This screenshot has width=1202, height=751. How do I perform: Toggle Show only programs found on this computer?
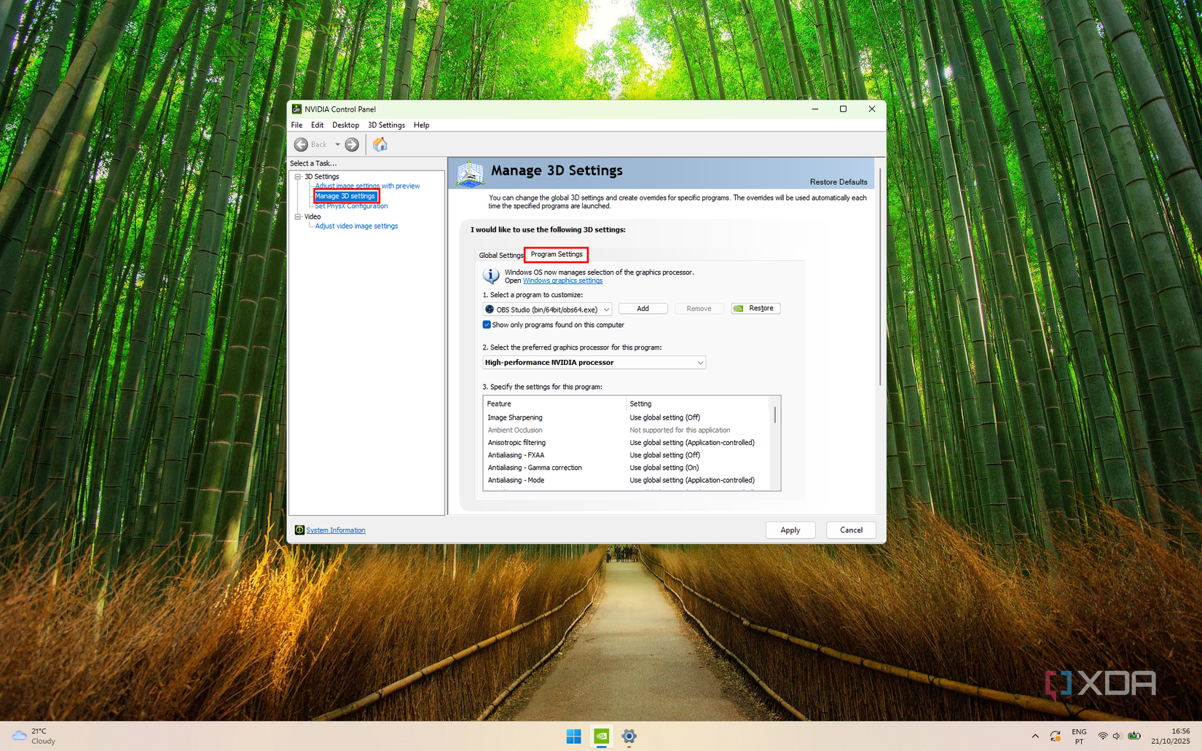[x=487, y=324]
